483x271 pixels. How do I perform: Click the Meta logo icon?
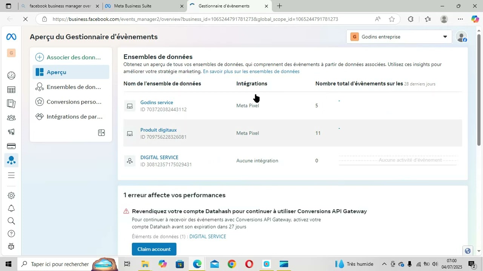pyautogui.click(x=11, y=37)
